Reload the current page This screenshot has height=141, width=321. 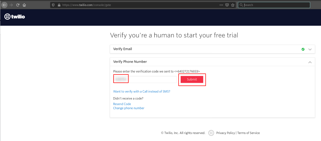(x=18, y=5)
